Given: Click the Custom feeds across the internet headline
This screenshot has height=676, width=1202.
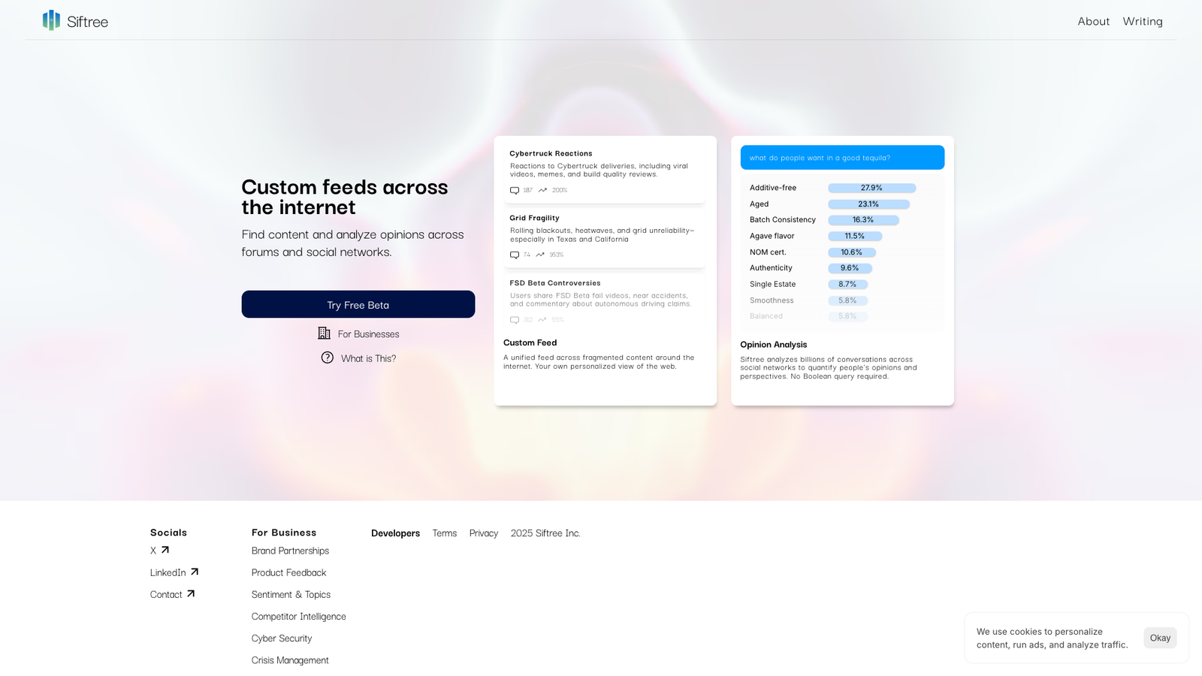Looking at the screenshot, I should click(x=345, y=197).
